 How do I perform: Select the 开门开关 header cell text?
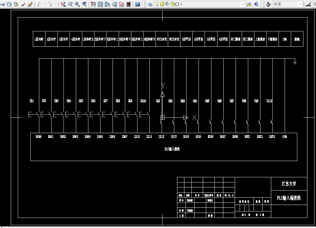tap(162, 39)
